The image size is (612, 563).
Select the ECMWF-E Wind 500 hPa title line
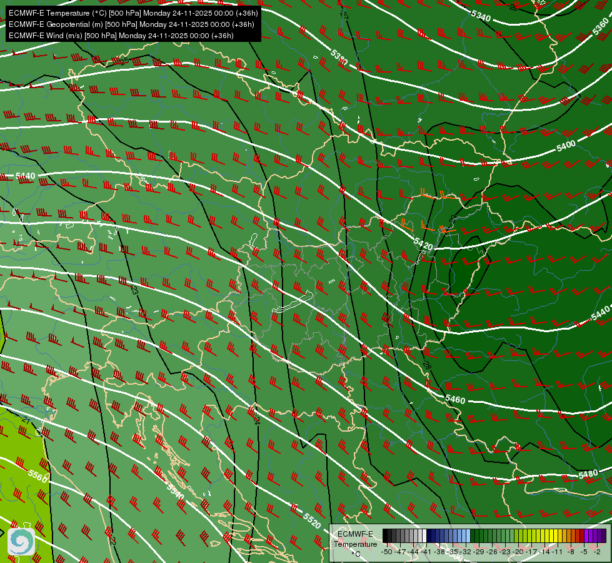pos(121,36)
